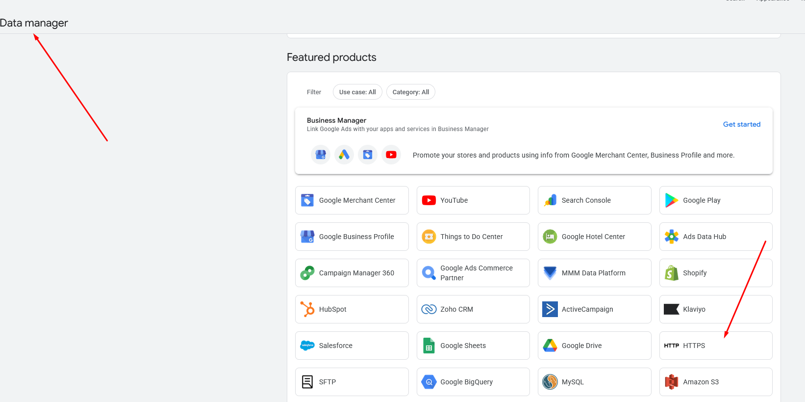Screen dimensions: 805x402
Task: Click the Google BigQuery icon
Action: tap(429, 382)
